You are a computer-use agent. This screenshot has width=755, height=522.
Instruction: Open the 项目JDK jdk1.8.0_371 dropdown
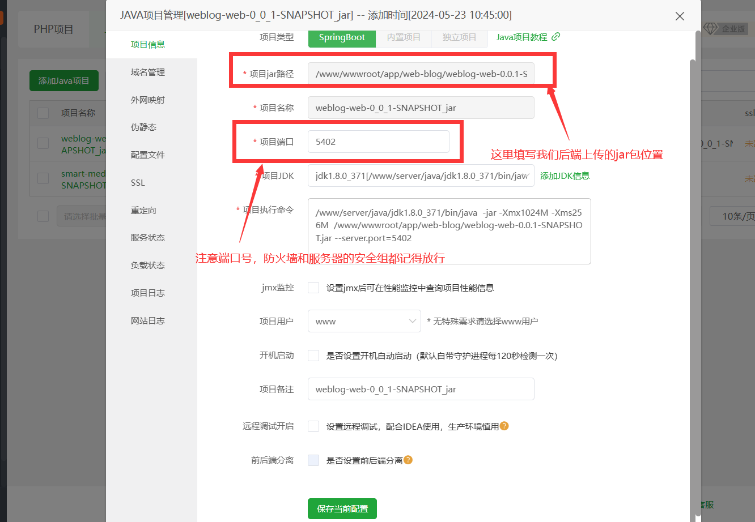coord(421,176)
